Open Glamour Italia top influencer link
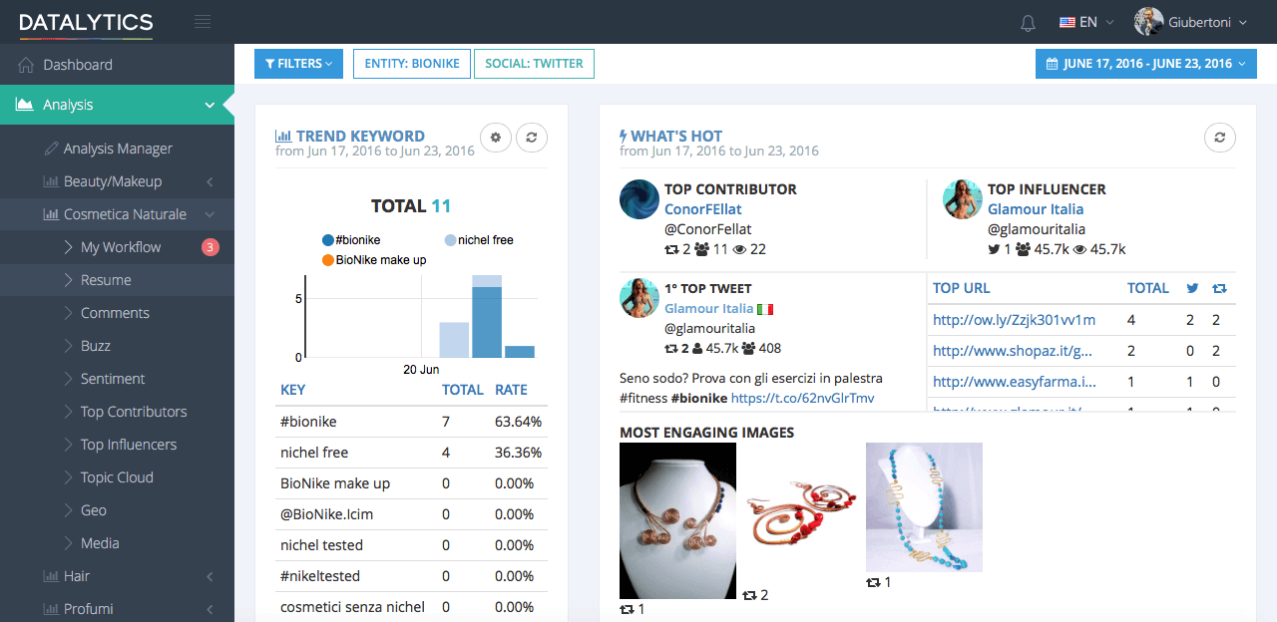The height and width of the screenshot is (622, 1277). (1036, 209)
